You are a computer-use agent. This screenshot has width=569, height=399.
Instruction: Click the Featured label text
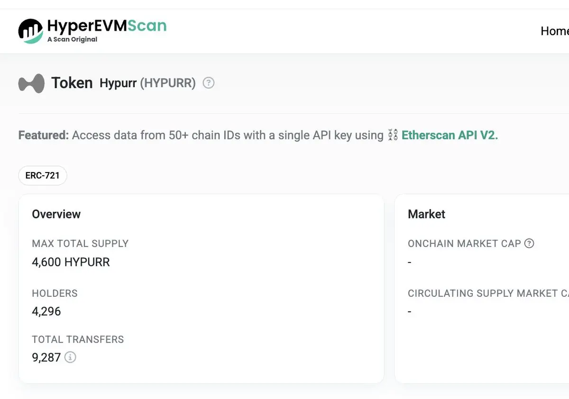coord(44,136)
